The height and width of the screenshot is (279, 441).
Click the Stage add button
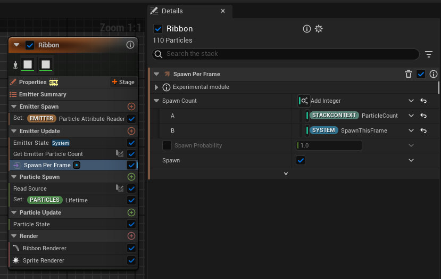(x=123, y=82)
